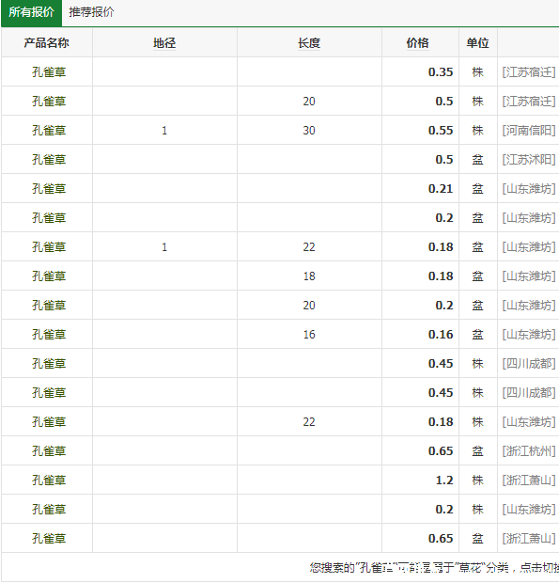Select the 江苏沭阳 location in 0.5 row
This screenshot has width=559, height=583.
(529, 160)
